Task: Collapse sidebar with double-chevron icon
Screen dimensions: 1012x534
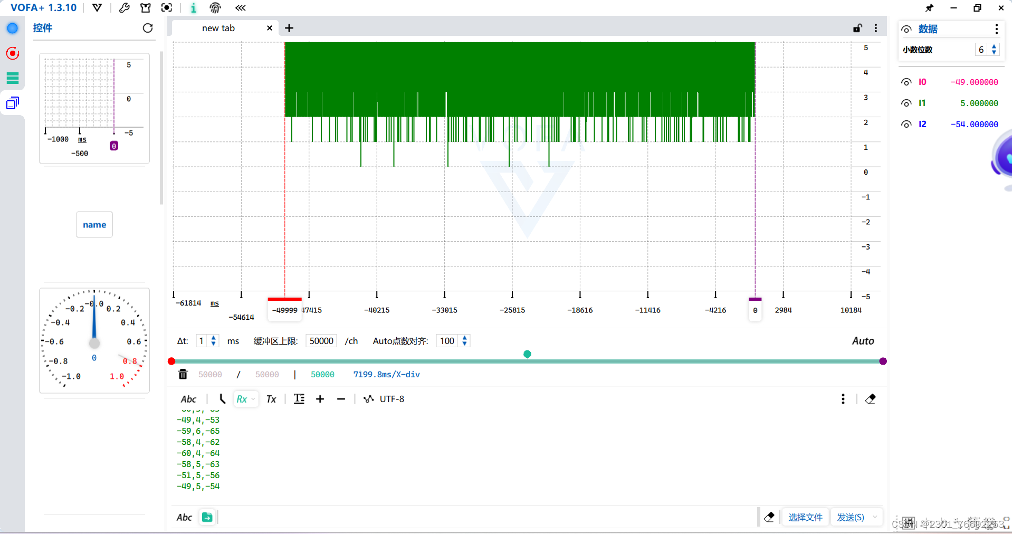Action: click(241, 8)
